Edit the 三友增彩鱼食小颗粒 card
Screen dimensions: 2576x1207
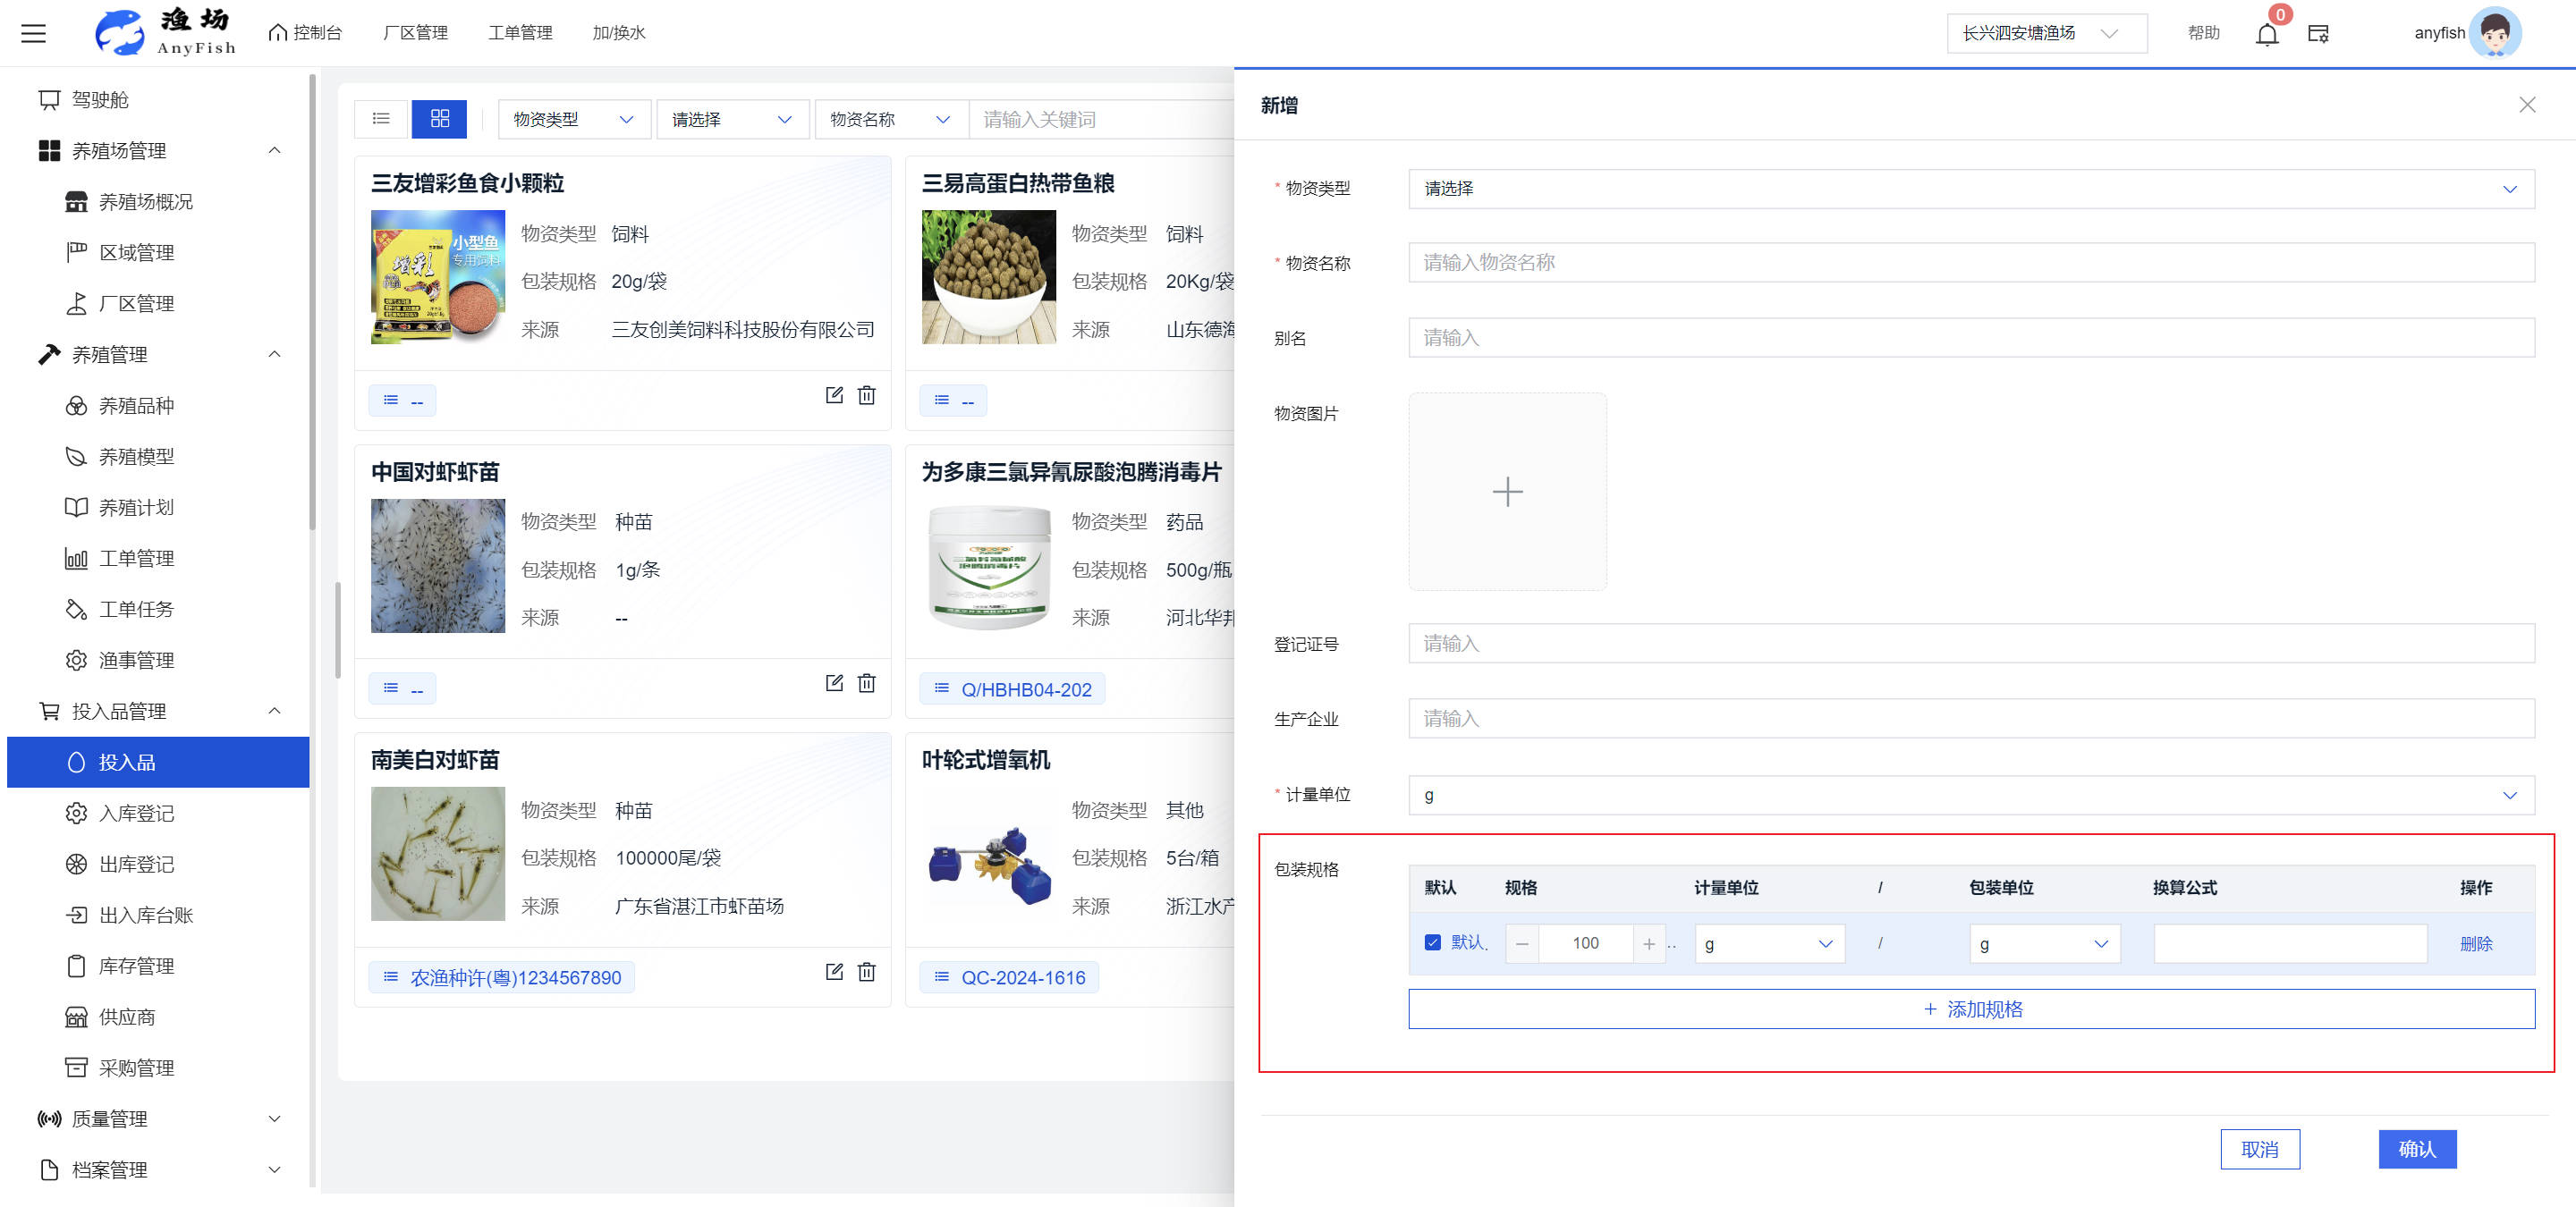click(834, 396)
